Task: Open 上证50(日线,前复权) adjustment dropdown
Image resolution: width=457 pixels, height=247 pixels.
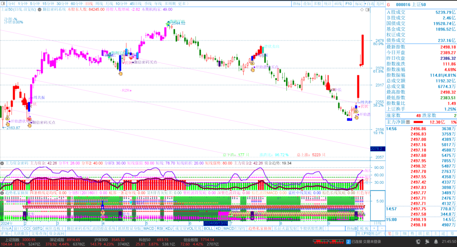Action: pos(18,10)
